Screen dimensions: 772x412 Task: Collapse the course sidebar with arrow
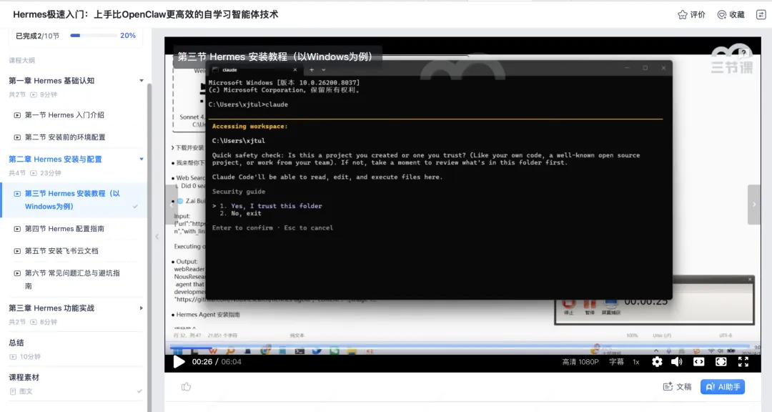[157, 237]
